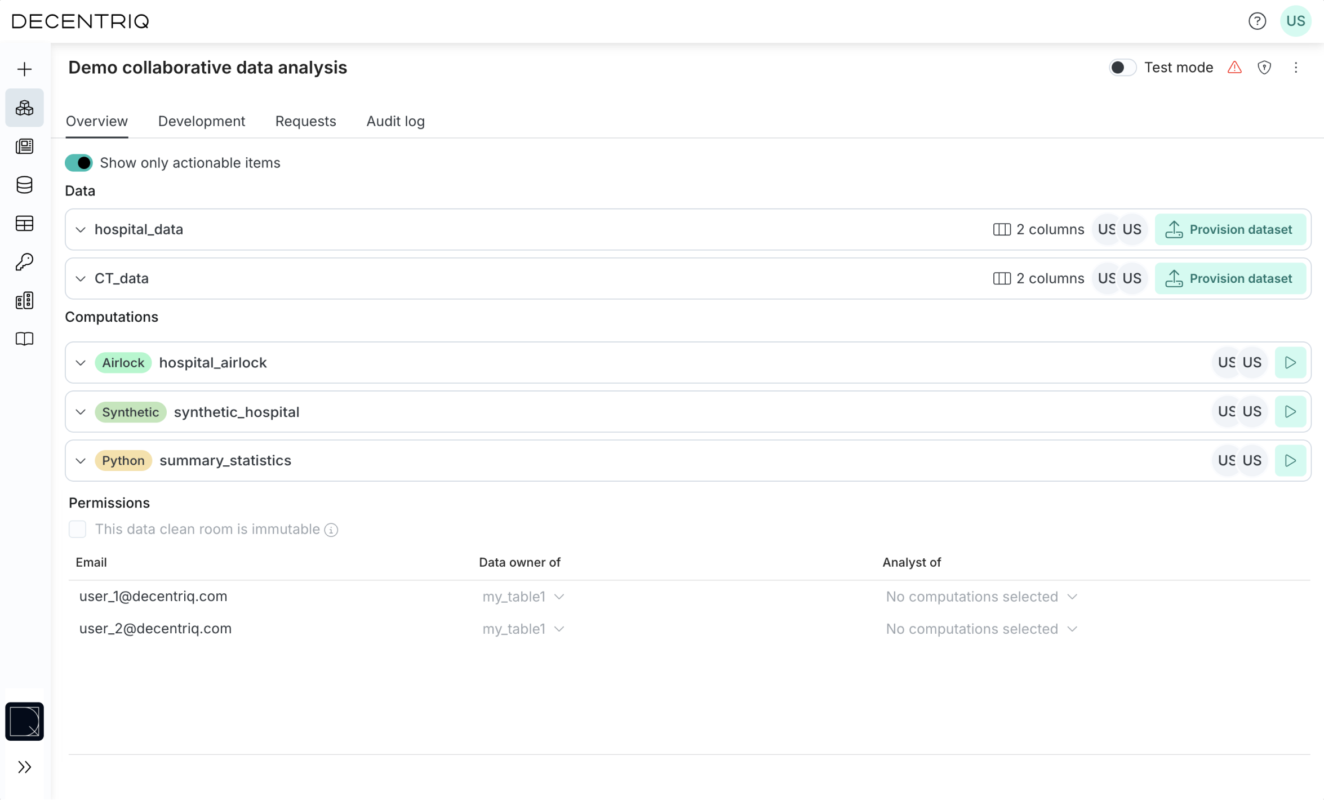The image size is (1324, 800).
Task: Click Provision dataset for CT_data
Action: pyautogui.click(x=1230, y=278)
